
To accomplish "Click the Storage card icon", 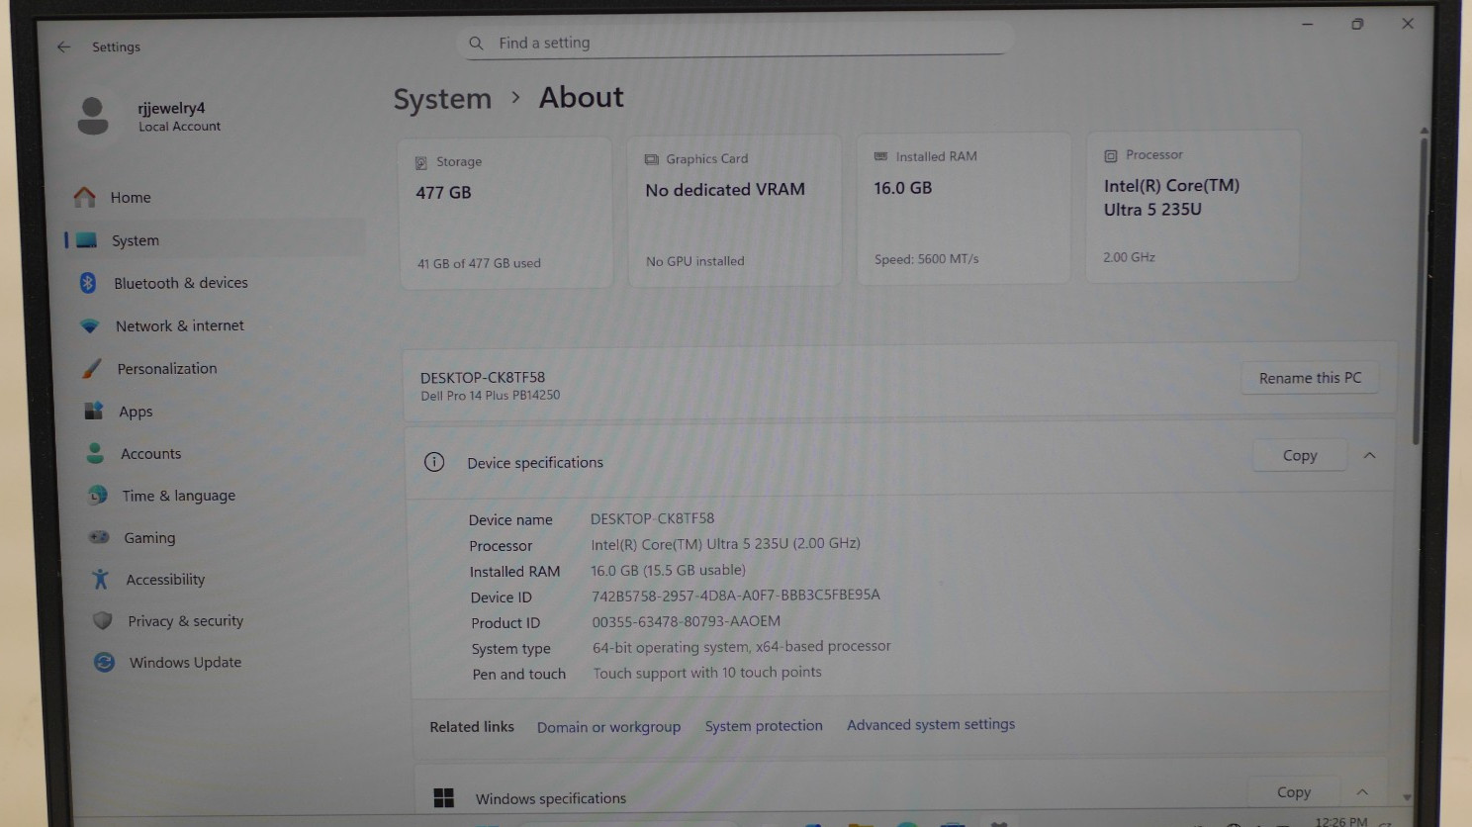I will tap(421, 162).
